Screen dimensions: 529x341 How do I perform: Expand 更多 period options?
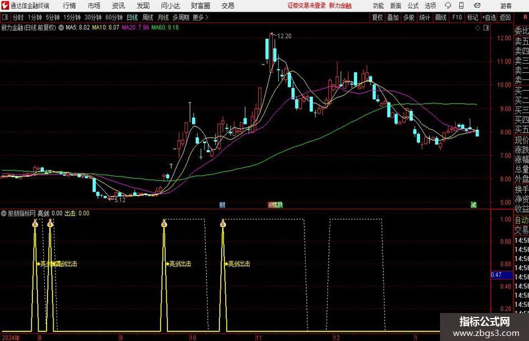(200, 17)
